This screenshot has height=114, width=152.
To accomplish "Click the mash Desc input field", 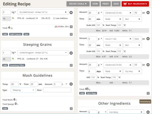I will point(57,90).
